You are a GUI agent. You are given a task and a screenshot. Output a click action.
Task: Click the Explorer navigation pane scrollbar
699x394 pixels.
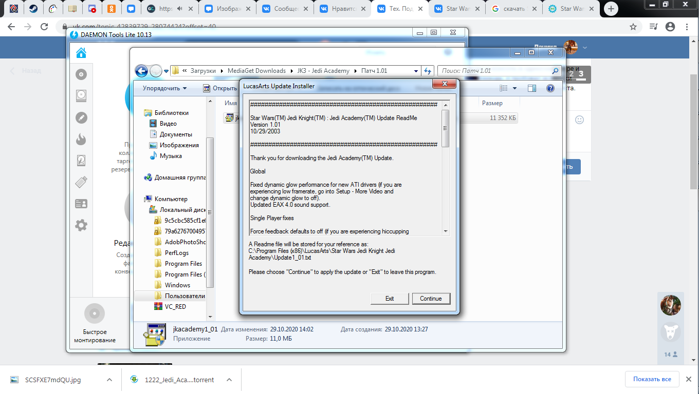(210, 212)
